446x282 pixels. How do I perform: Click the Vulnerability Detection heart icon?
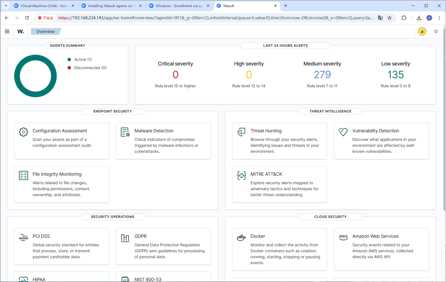pyautogui.click(x=343, y=132)
